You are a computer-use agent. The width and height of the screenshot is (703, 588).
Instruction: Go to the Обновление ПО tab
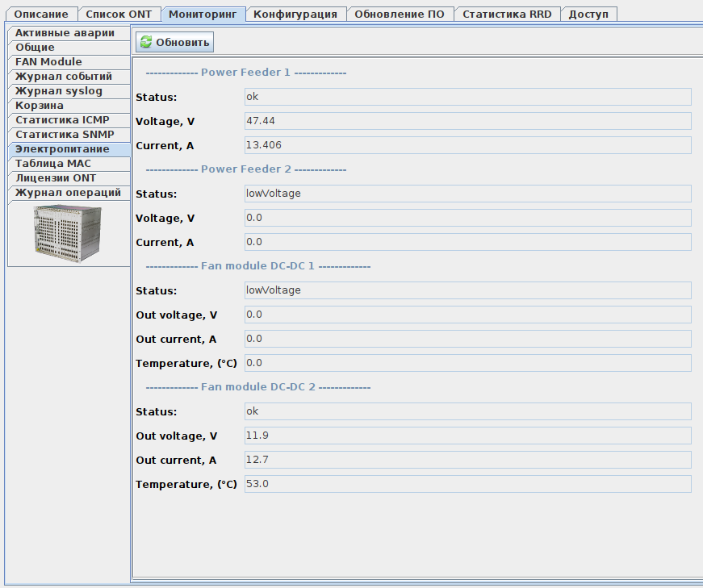tap(400, 15)
